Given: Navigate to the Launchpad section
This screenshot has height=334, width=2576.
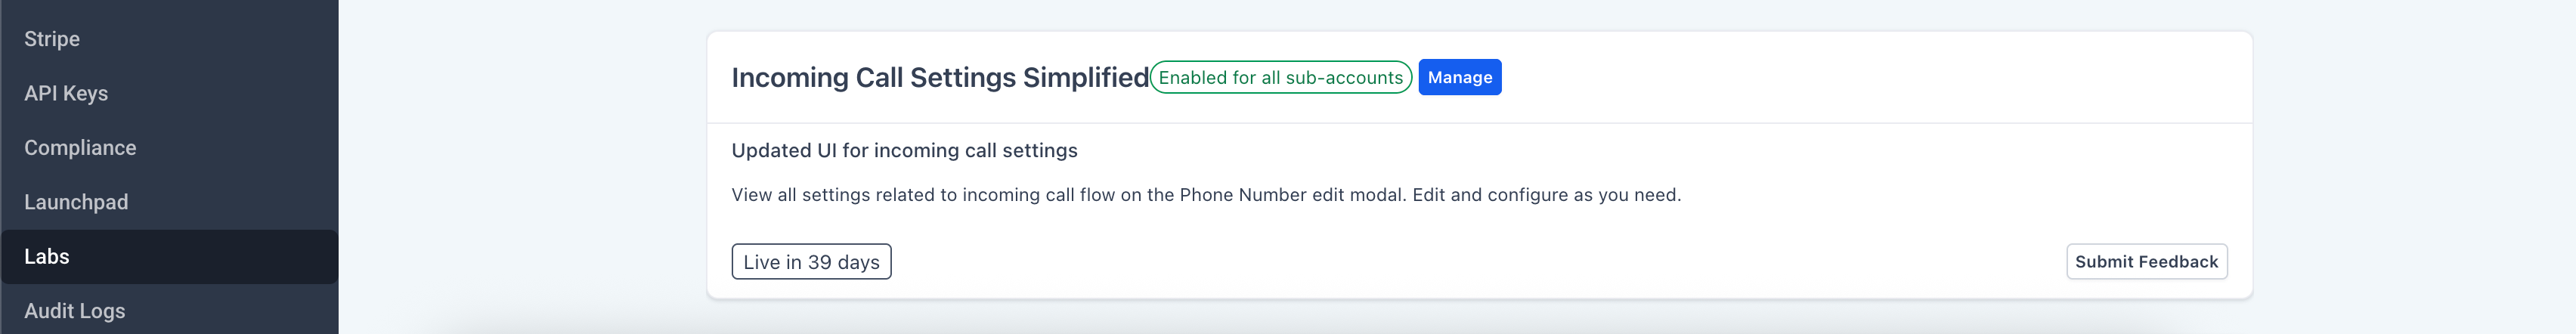Looking at the screenshot, I should coord(76,202).
